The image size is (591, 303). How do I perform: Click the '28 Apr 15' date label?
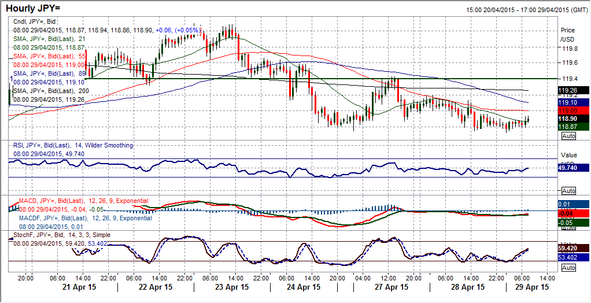pos(467,287)
